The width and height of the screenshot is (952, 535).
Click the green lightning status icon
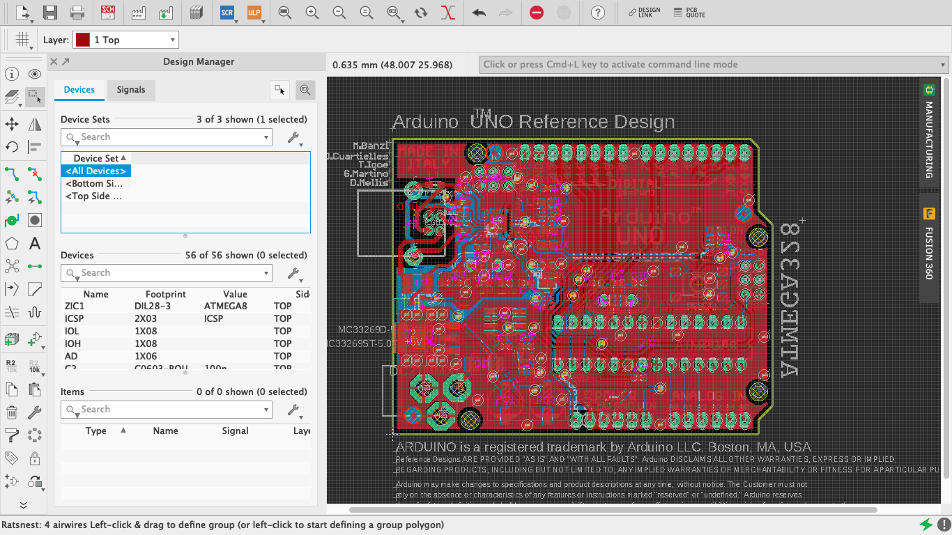(926, 525)
